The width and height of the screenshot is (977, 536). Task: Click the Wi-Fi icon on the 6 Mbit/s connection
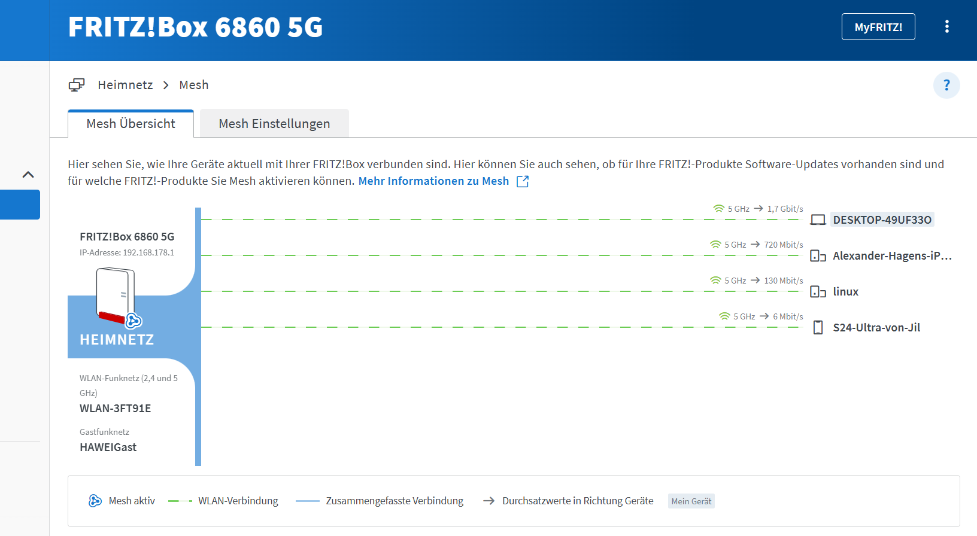724,316
